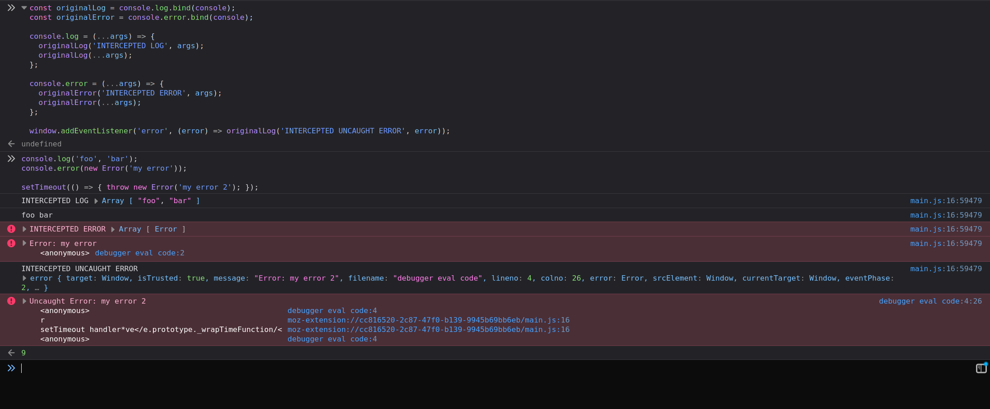The image size is (990, 409).
Task: Open 'debugger eval code:2' stack frame link
Action: (139, 253)
